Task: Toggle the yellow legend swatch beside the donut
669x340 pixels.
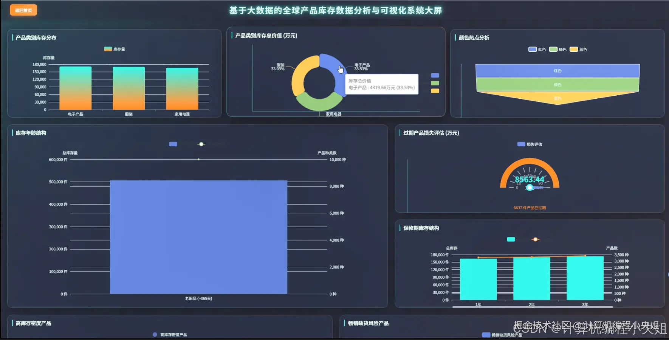Action: tap(435, 91)
